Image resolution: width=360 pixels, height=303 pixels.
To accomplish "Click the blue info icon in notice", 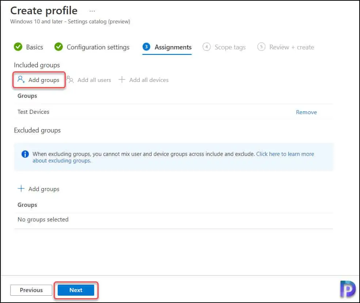I will pos(25,154).
